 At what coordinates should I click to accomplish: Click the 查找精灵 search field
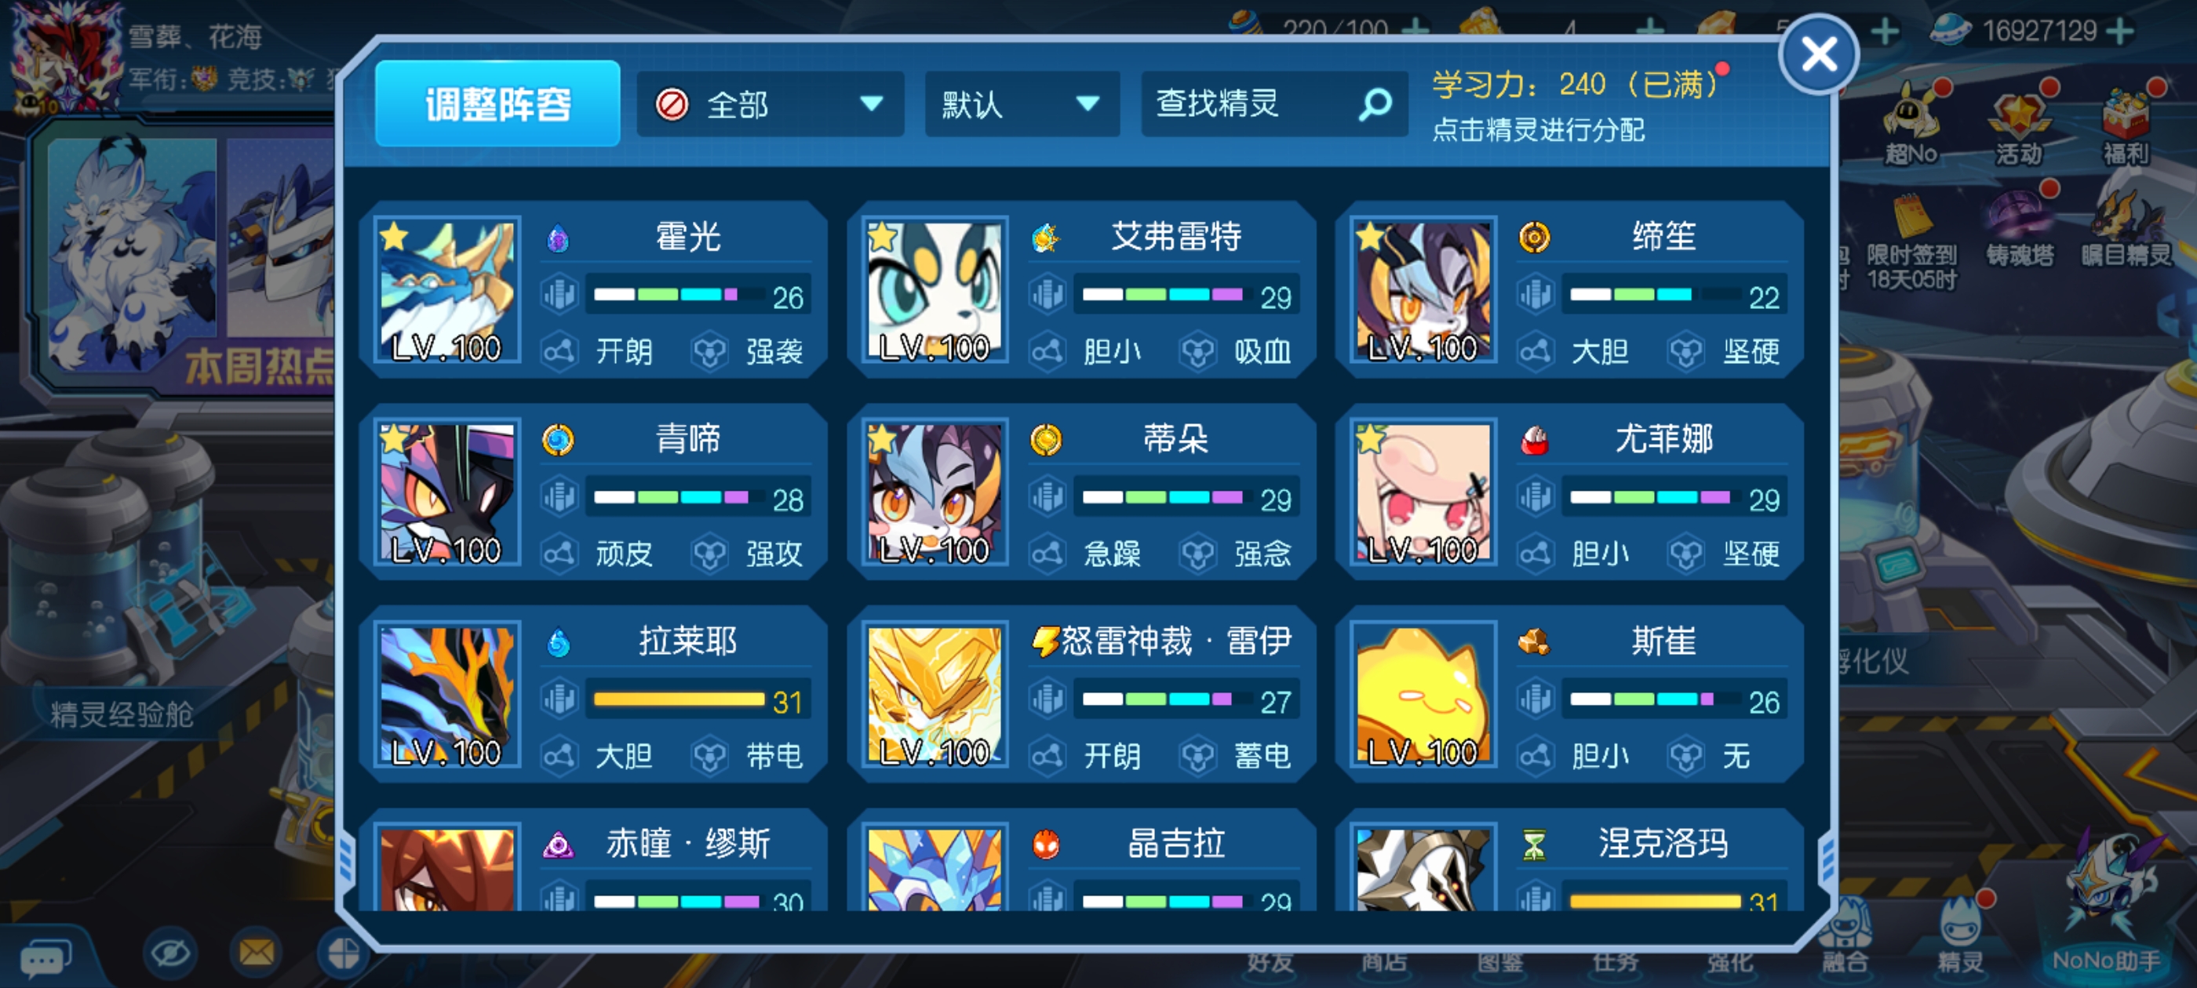tap(1273, 105)
